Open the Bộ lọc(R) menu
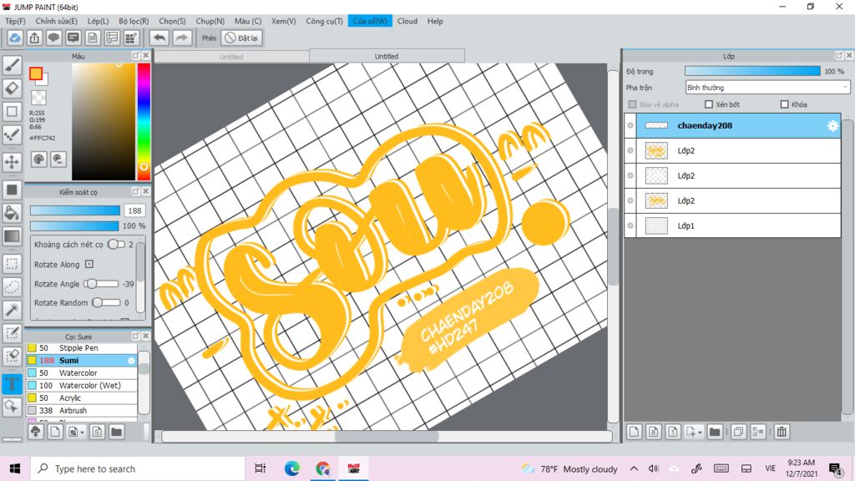The image size is (855, 481). 134,21
